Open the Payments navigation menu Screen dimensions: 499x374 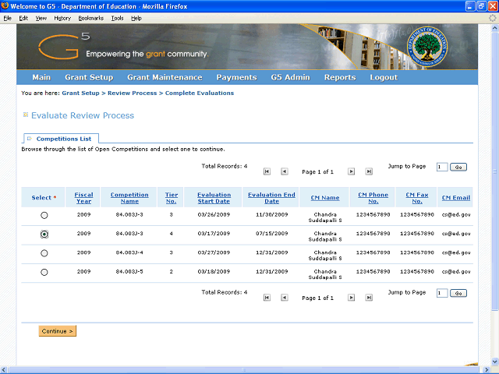click(x=236, y=77)
